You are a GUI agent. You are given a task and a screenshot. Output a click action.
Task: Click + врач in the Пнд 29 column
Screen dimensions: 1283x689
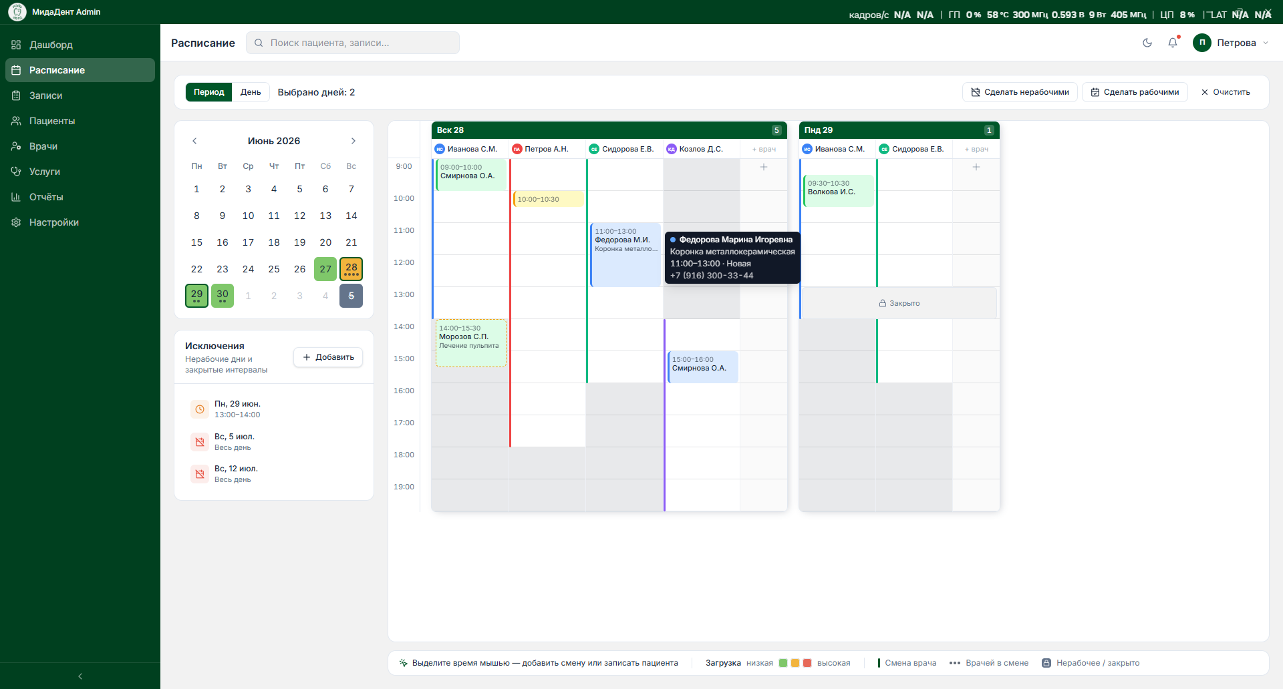tap(976, 149)
